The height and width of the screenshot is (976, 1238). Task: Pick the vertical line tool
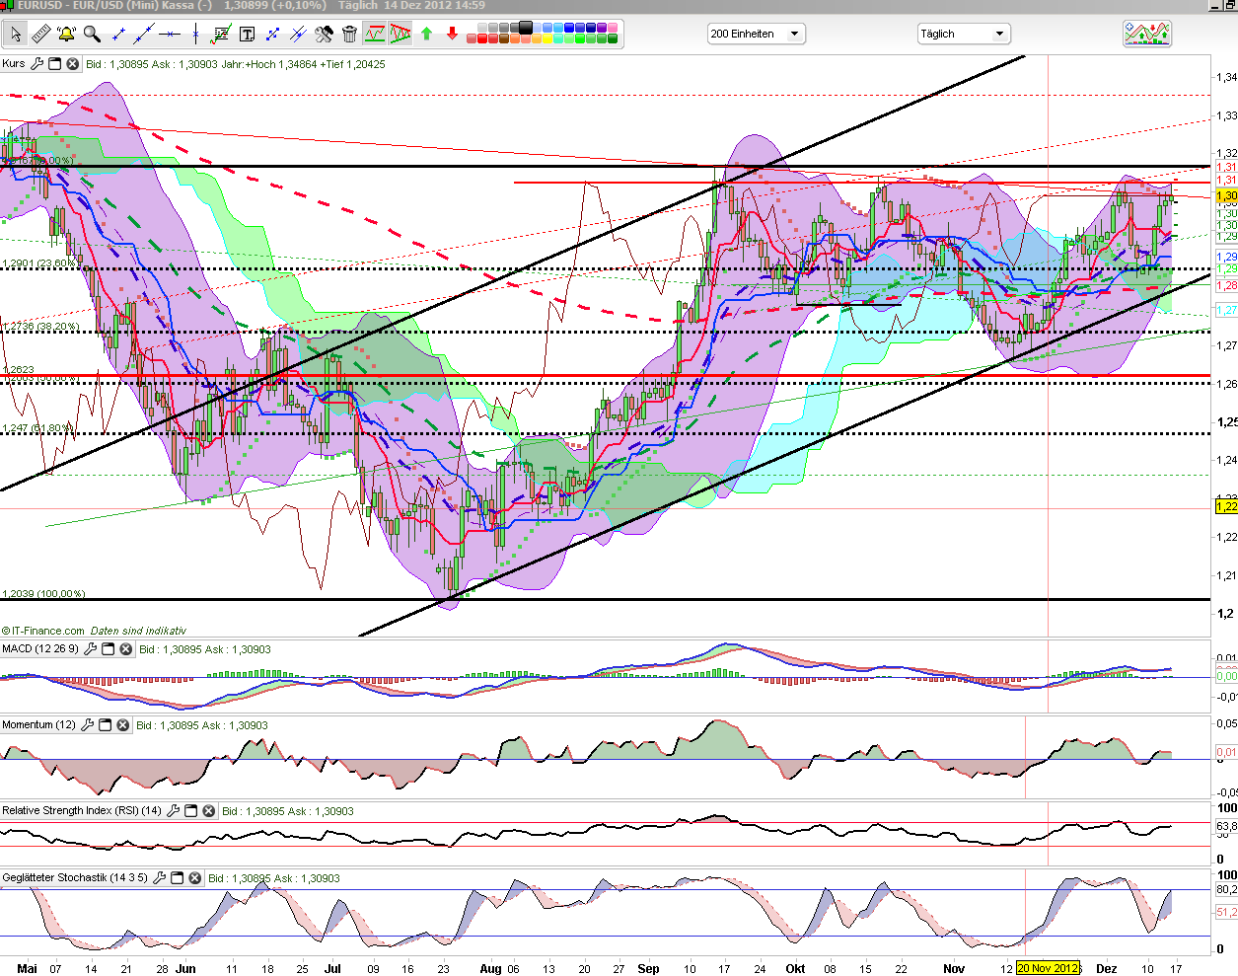(195, 35)
